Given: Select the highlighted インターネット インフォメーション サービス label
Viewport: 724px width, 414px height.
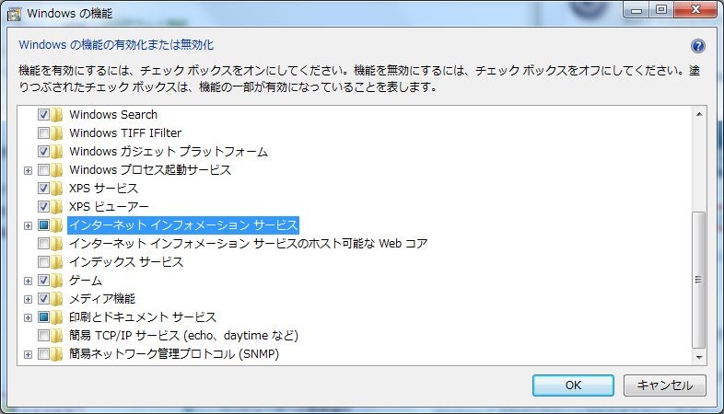Looking at the screenshot, I should coord(183,225).
